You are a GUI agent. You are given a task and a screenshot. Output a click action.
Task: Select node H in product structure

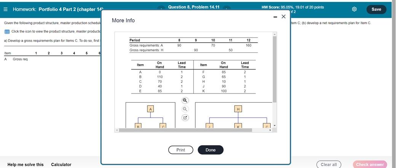[x=238, y=109]
